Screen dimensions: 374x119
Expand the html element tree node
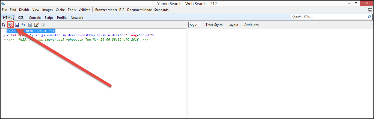point(4,35)
